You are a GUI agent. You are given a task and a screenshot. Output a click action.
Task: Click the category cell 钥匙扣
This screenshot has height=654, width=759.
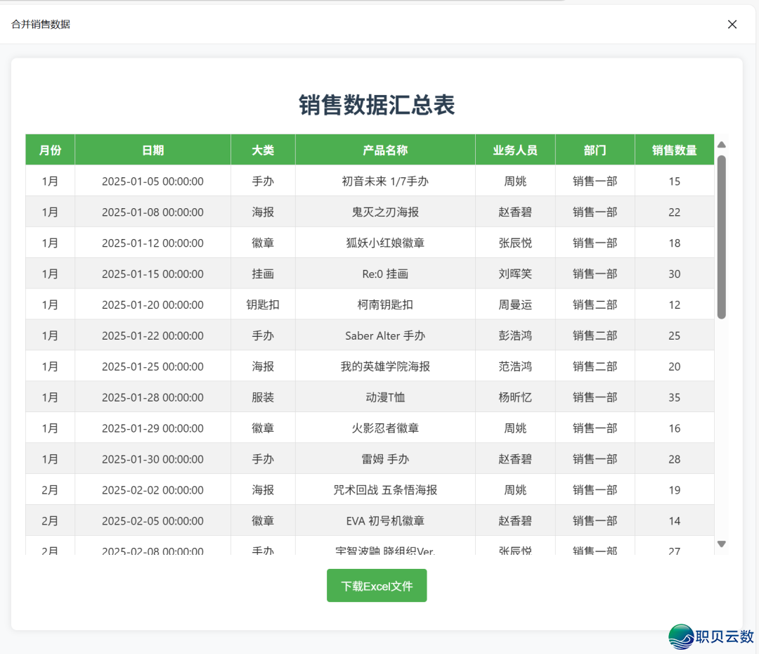coord(263,304)
